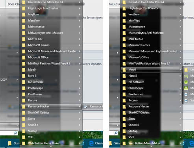Image resolution: width=194 pixels, height=148 pixels.
Task: Click the Resource Hacker program icon in the submenu
Action: [x=85, y=107]
